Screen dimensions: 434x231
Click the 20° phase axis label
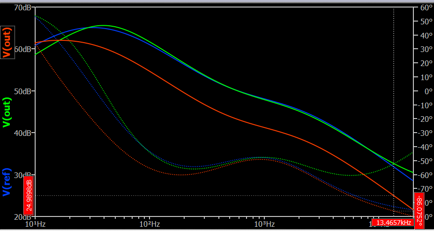pyautogui.click(x=425, y=63)
